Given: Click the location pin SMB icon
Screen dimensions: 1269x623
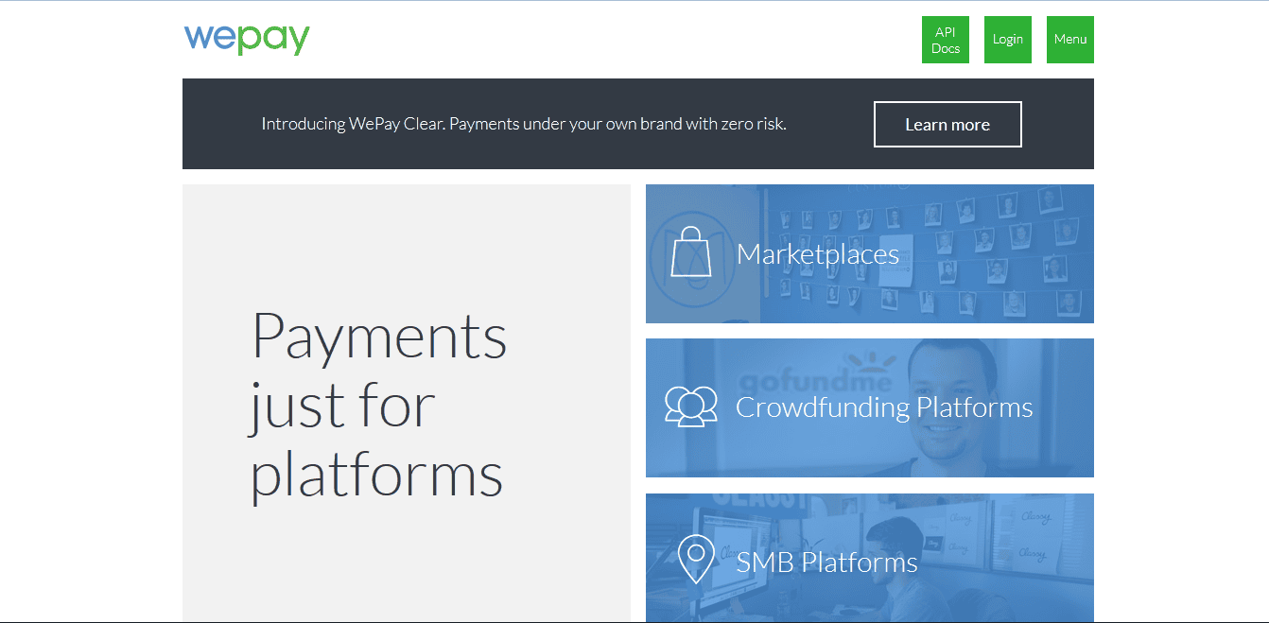Looking at the screenshot, I should [696, 560].
